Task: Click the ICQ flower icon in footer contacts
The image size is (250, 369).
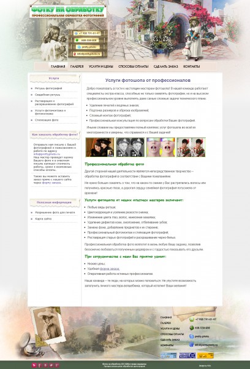Action: [192, 328]
